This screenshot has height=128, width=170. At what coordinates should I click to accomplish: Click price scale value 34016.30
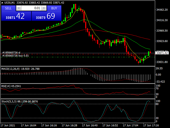tap(162, 20)
